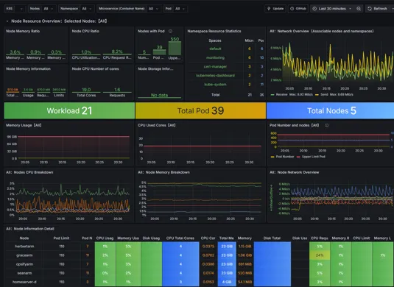Click the Total row in namespace table
Viewport: 394px width, 287px height.
click(225, 95)
